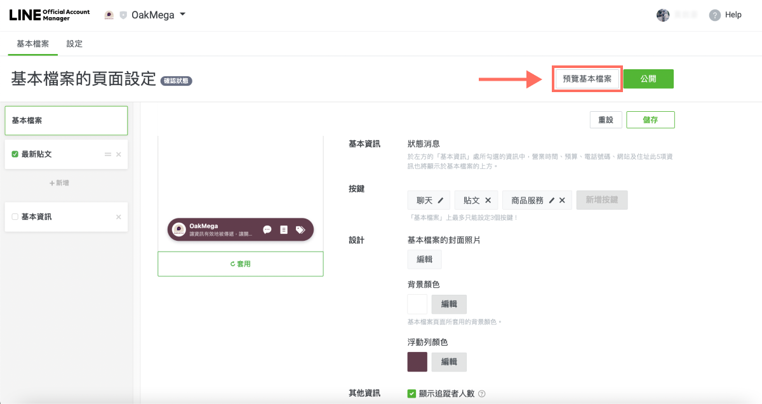Screen dimensions: 762x404
Task: Remove the 最新貼文 section with X
Action: [119, 154]
